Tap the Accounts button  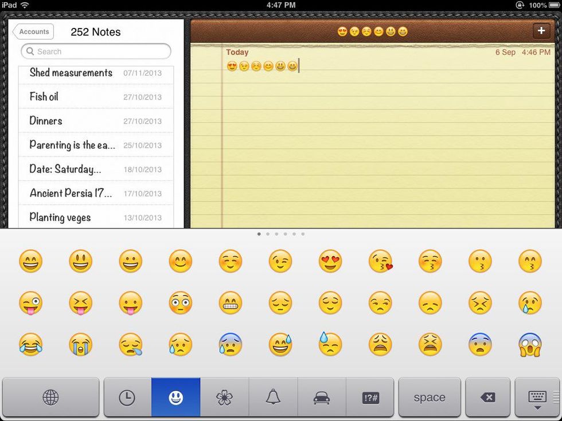(x=33, y=32)
